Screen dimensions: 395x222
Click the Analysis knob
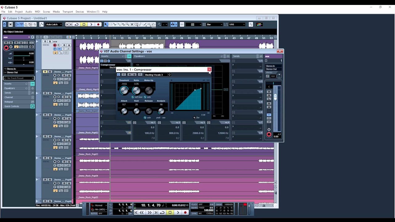pyautogui.click(x=161, y=111)
